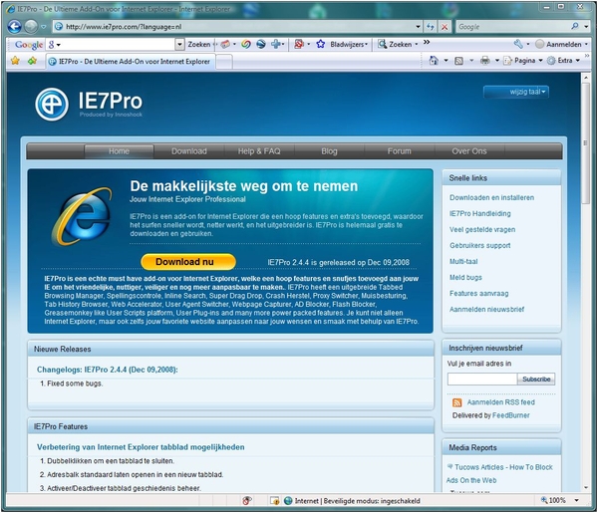
Task: Click the Subscribe button
Action: 536,380
